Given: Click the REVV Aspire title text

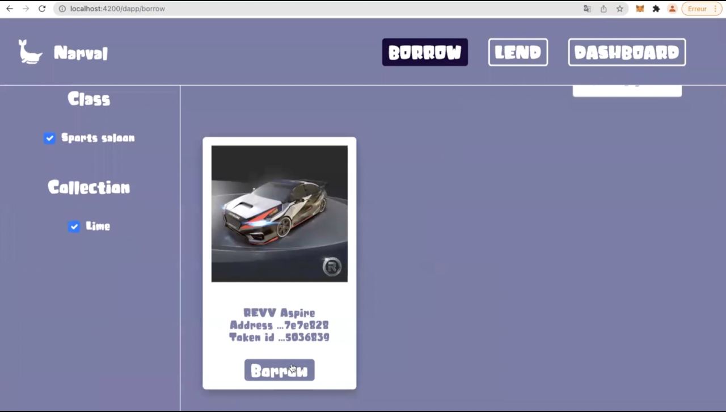Looking at the screenshot, I should (279, 313).
